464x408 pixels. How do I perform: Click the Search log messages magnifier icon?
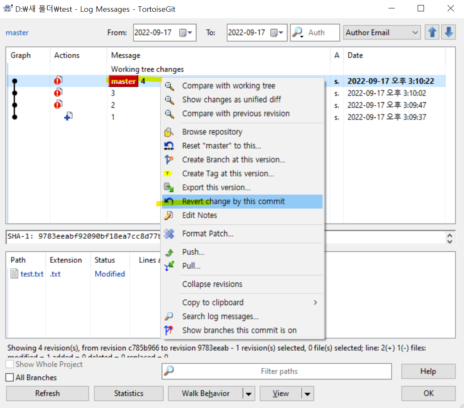169,316
